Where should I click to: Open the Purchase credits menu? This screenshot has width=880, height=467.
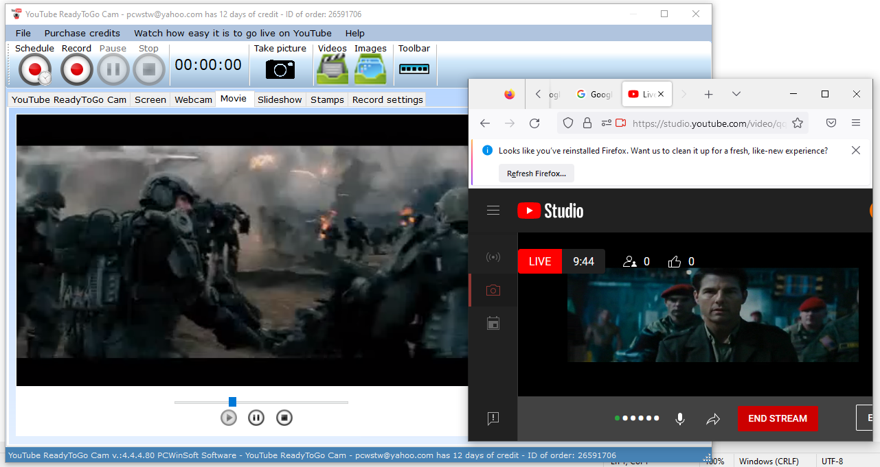pyautogui.click(x=82, y=33)
